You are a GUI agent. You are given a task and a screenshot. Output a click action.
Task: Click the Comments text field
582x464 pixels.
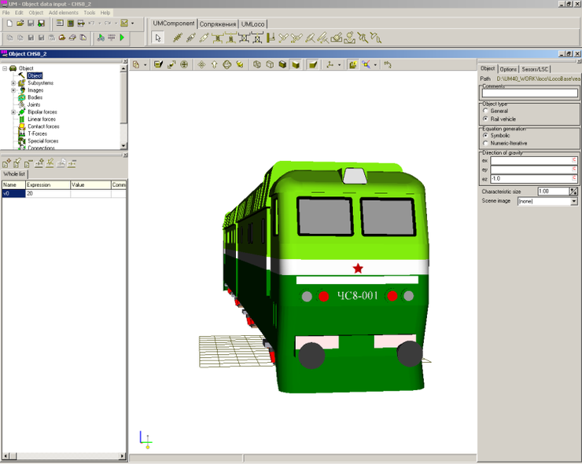pyautogui.click(x=529, y=93)
